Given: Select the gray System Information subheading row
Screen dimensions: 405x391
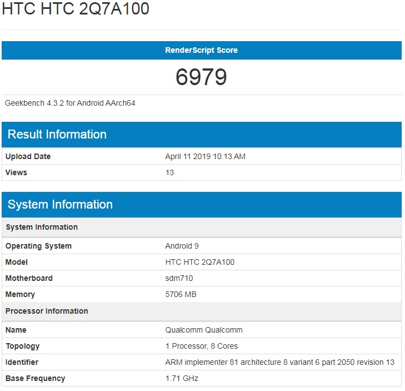Looking at the screenshot, I should pos(42,227).
